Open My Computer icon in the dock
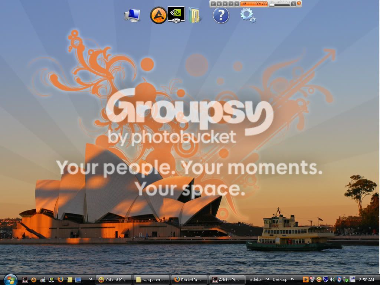 tap(132, 15)
